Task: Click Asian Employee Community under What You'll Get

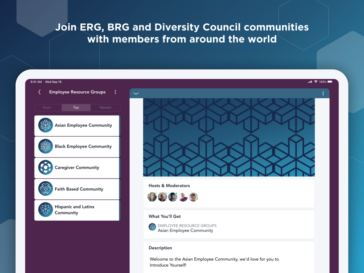Action: 186,230
